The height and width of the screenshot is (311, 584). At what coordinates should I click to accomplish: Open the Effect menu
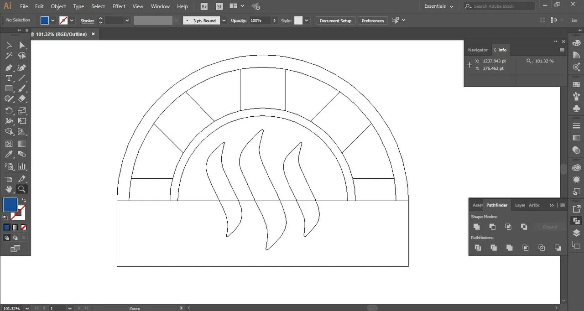point(119,6)
